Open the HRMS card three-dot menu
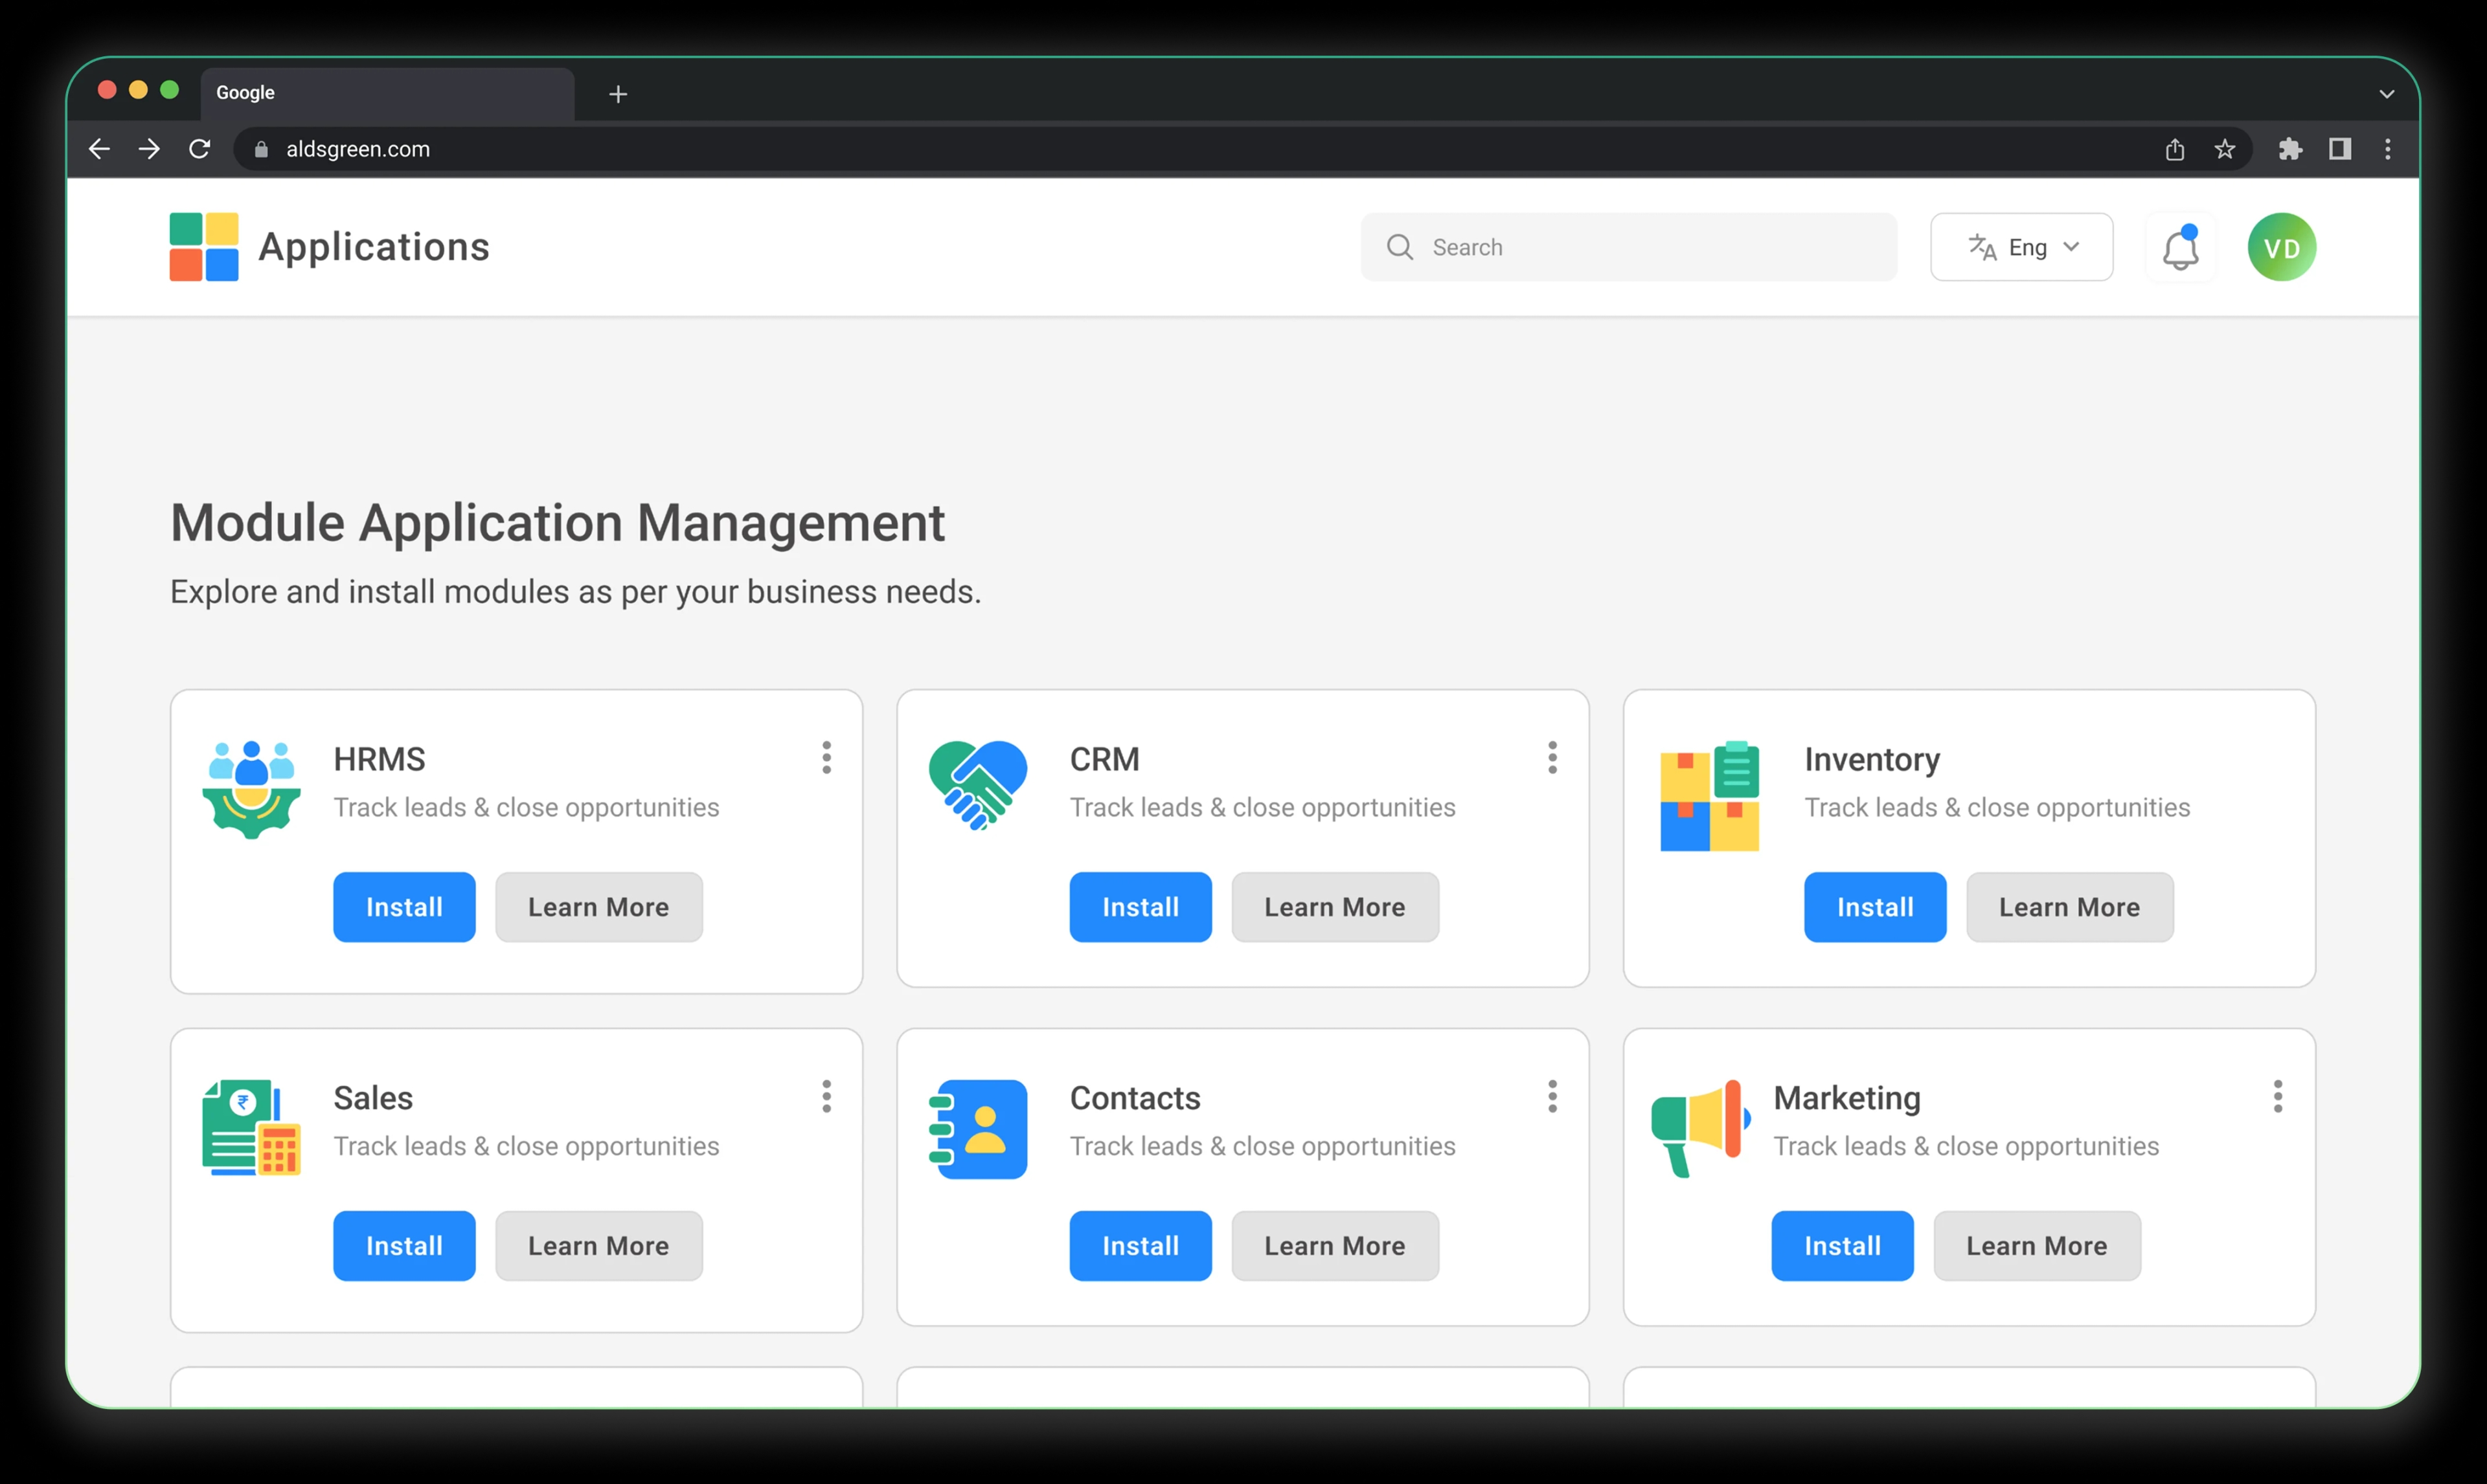Image resolution: width=2487 pixels, height=1484 pixels. coord(826,758)
